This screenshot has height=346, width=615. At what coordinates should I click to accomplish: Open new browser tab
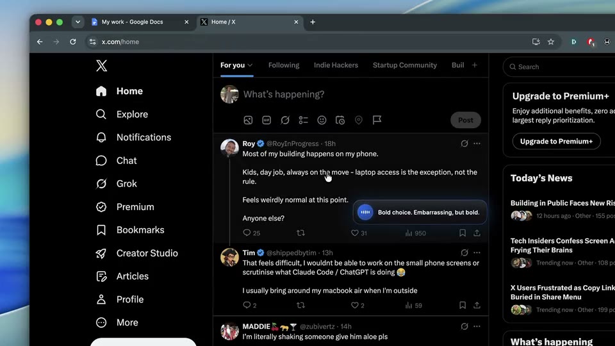click(x=313, y=22)
